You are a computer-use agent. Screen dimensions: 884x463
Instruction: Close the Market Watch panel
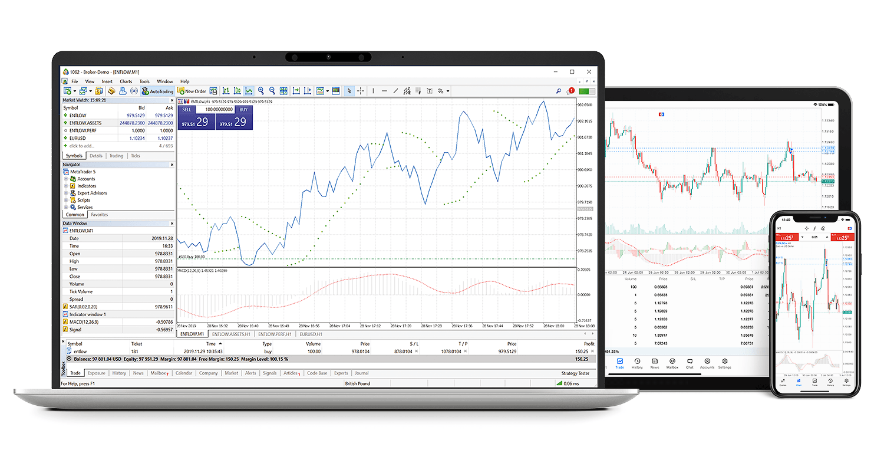tap(172, 100)
